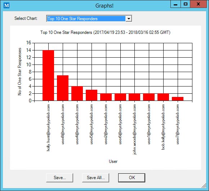Viewport: 209px width, 191px height.
Task: Click the user8@myskypelab.com axis label
Action: point(63,124)
